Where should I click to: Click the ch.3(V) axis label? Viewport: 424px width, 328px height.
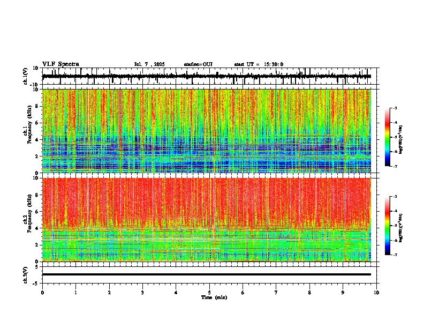26,275
